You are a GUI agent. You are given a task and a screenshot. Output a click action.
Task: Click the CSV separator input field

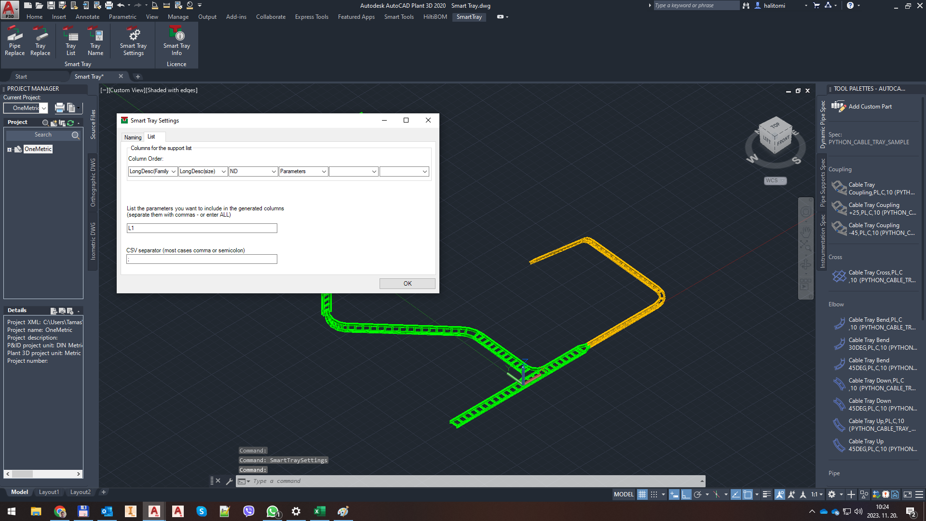[x=202, y=260]
